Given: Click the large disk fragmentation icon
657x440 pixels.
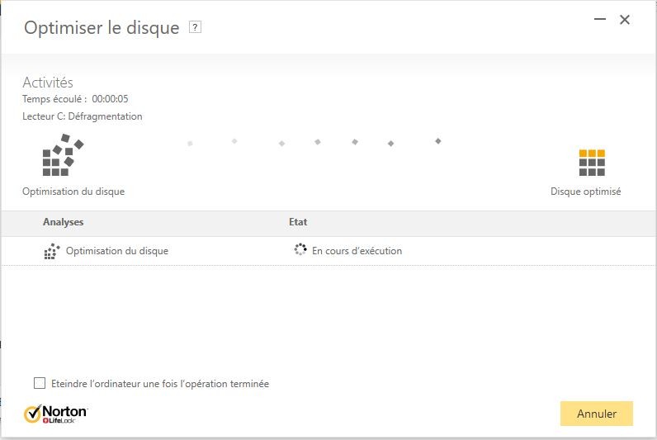Looking at the screenshot, I should tap(64, 154).
